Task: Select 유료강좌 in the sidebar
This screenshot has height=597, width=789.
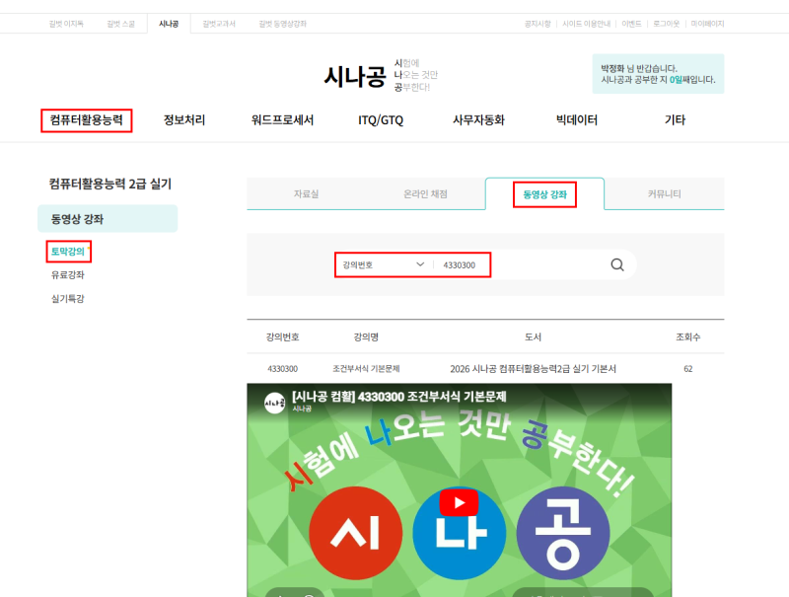Action: [x=68, y=275]
